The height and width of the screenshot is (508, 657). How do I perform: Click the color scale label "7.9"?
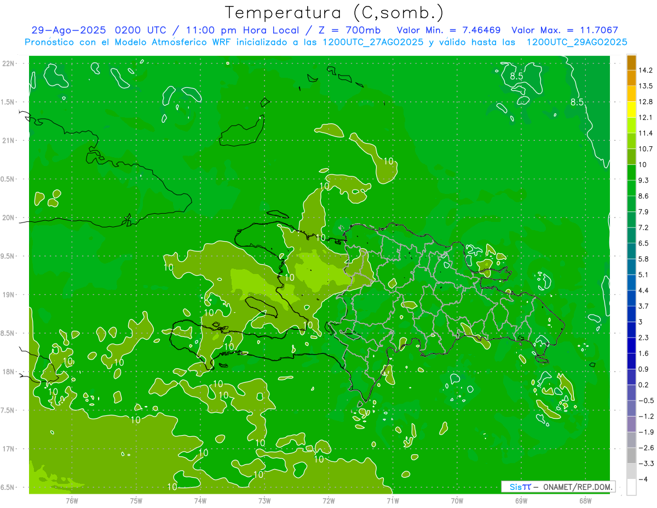pos(643,212)
